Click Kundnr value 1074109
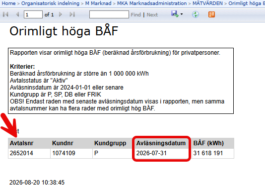265x195 pixels. (x=64, y=153)
